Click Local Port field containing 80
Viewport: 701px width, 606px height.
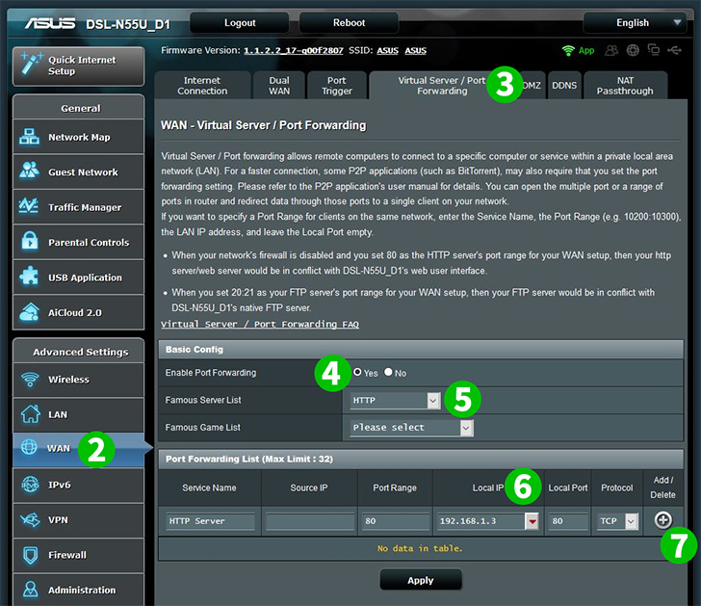568,521
